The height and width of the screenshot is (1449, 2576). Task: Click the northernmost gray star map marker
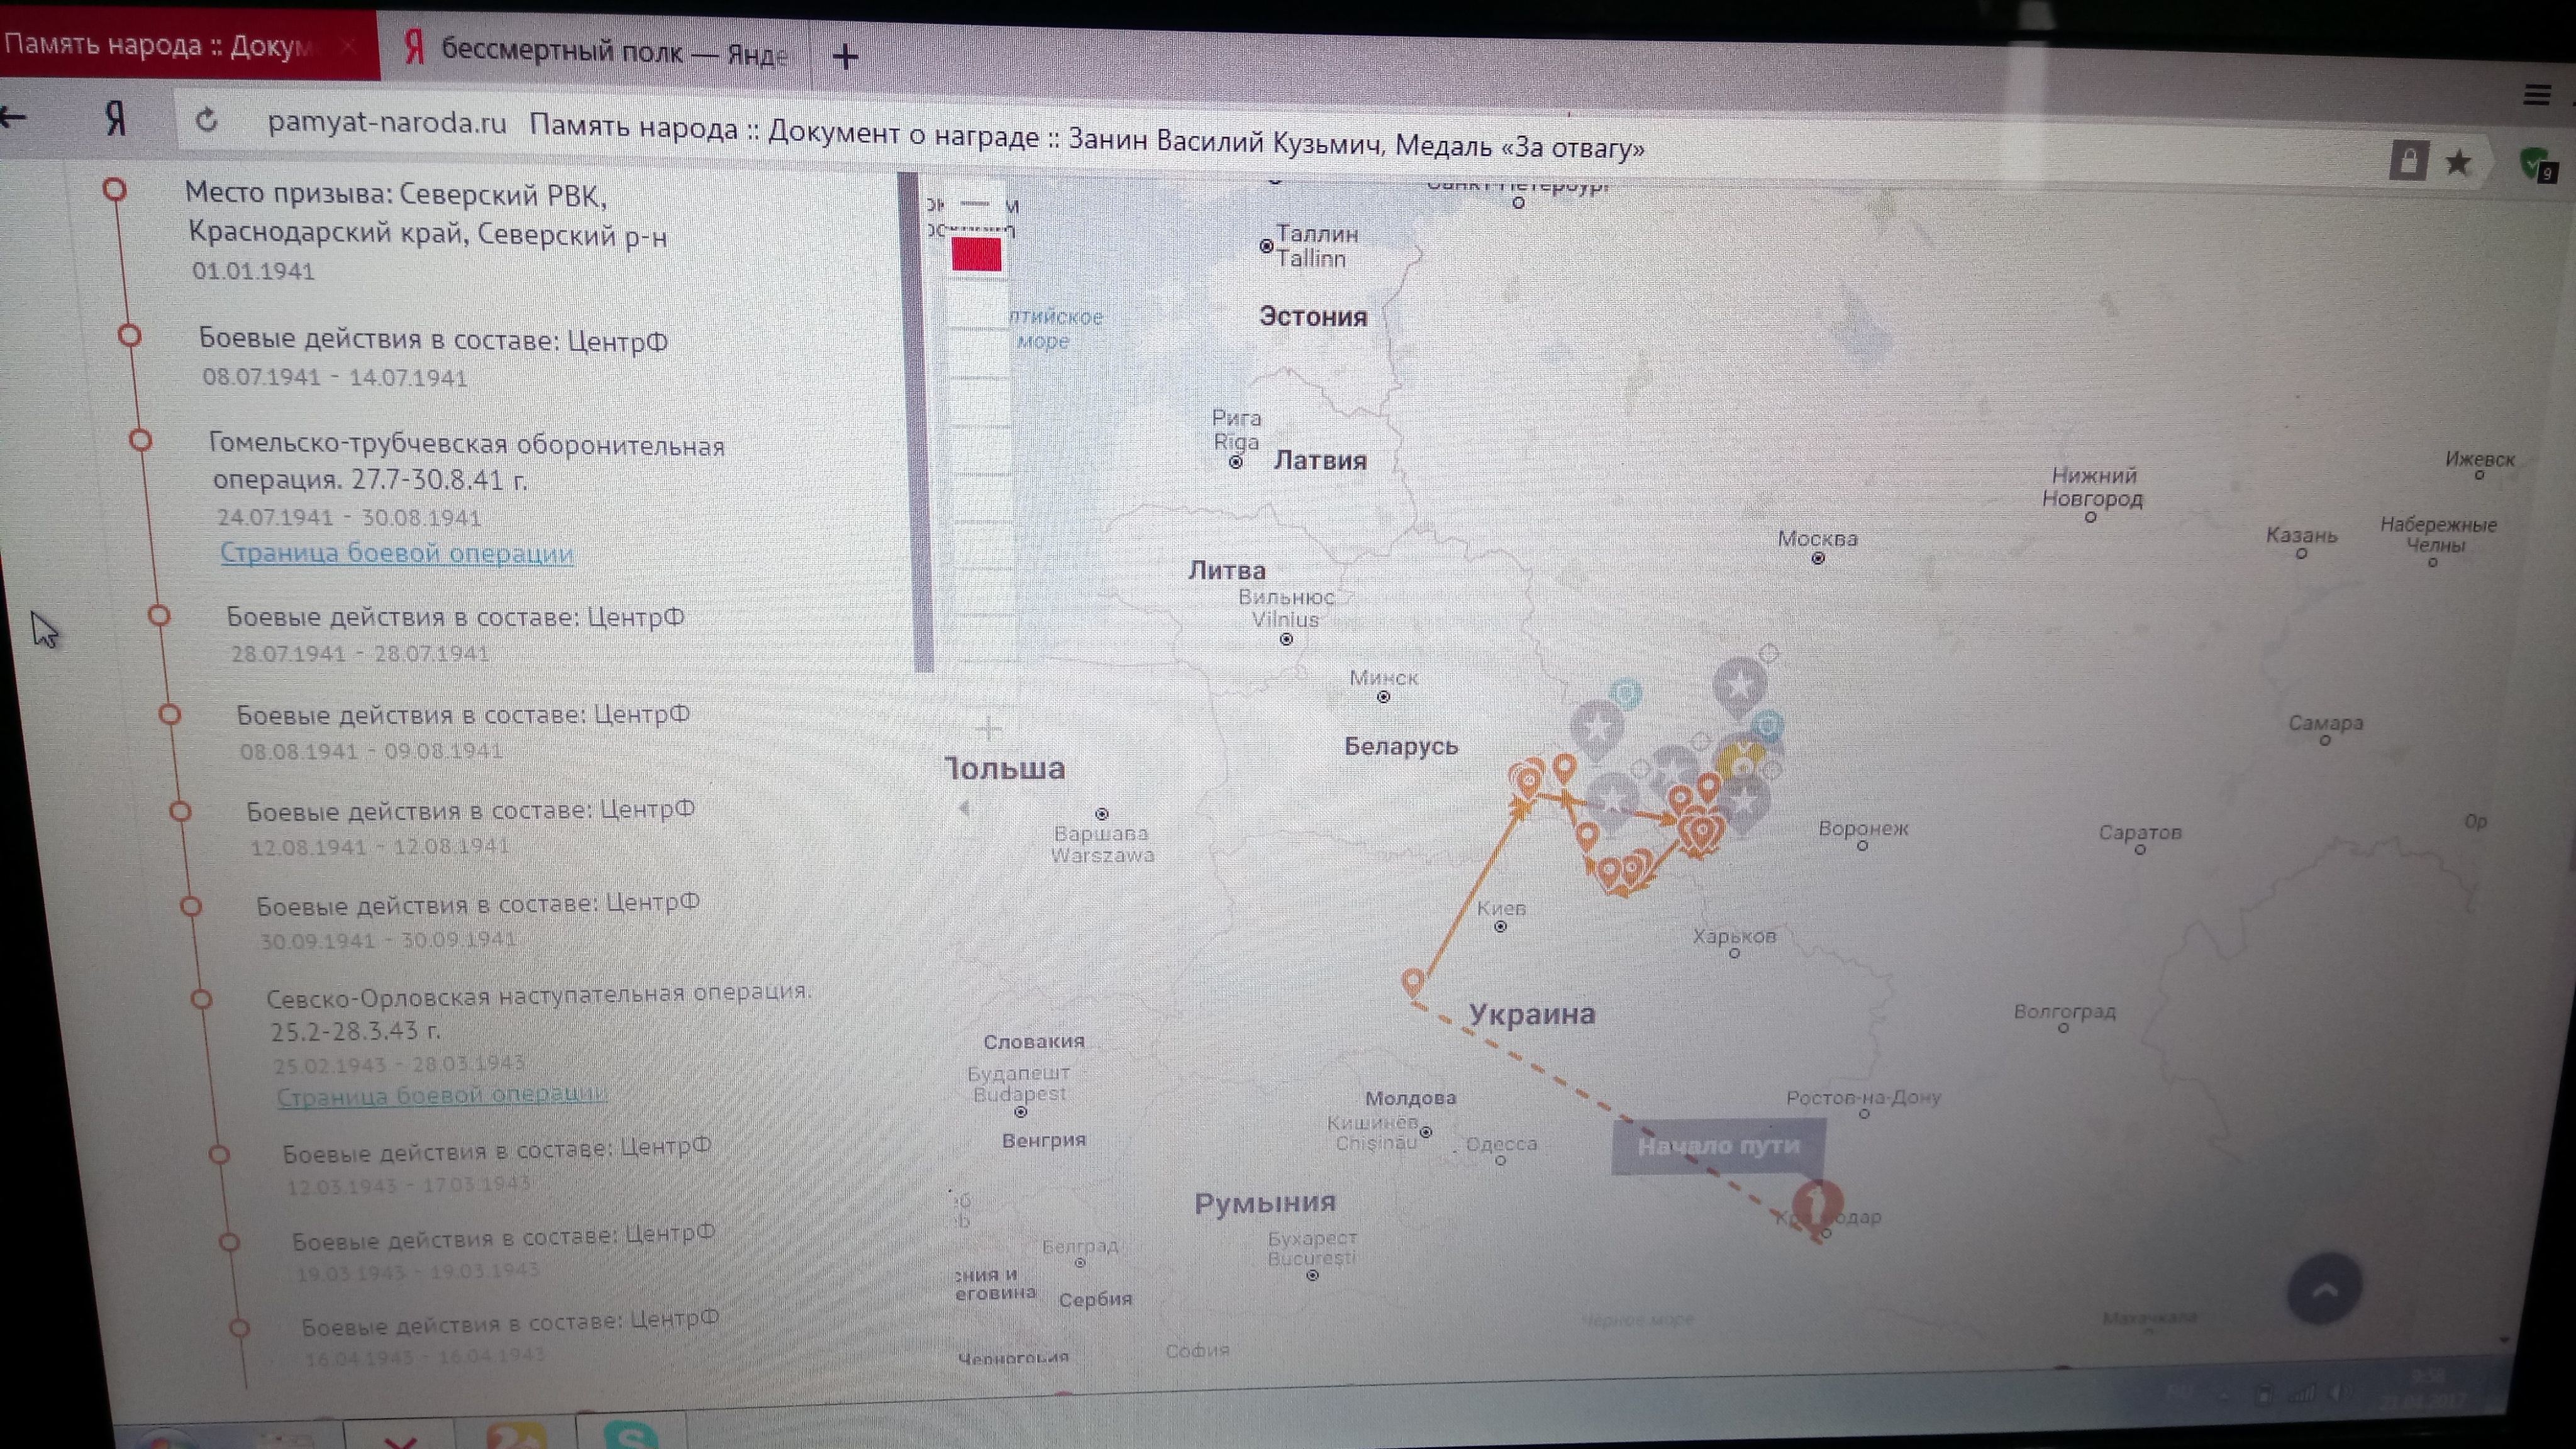click(x=1739, y=684)
